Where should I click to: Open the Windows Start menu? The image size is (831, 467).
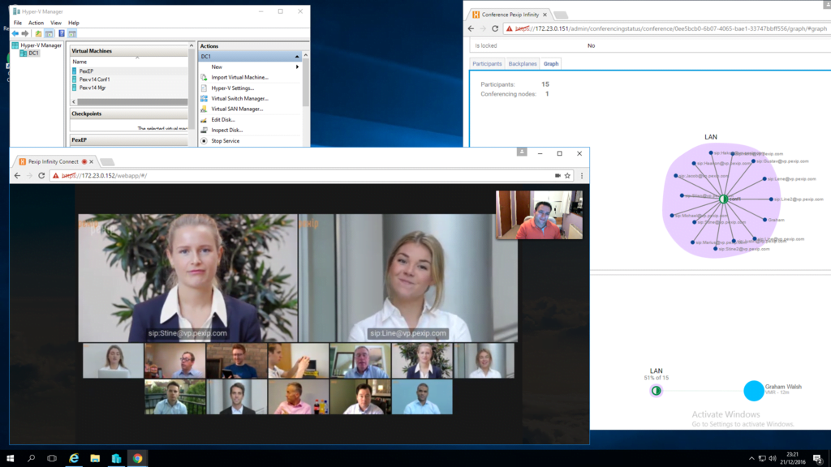pyautogui.click(x=11, y=459)
